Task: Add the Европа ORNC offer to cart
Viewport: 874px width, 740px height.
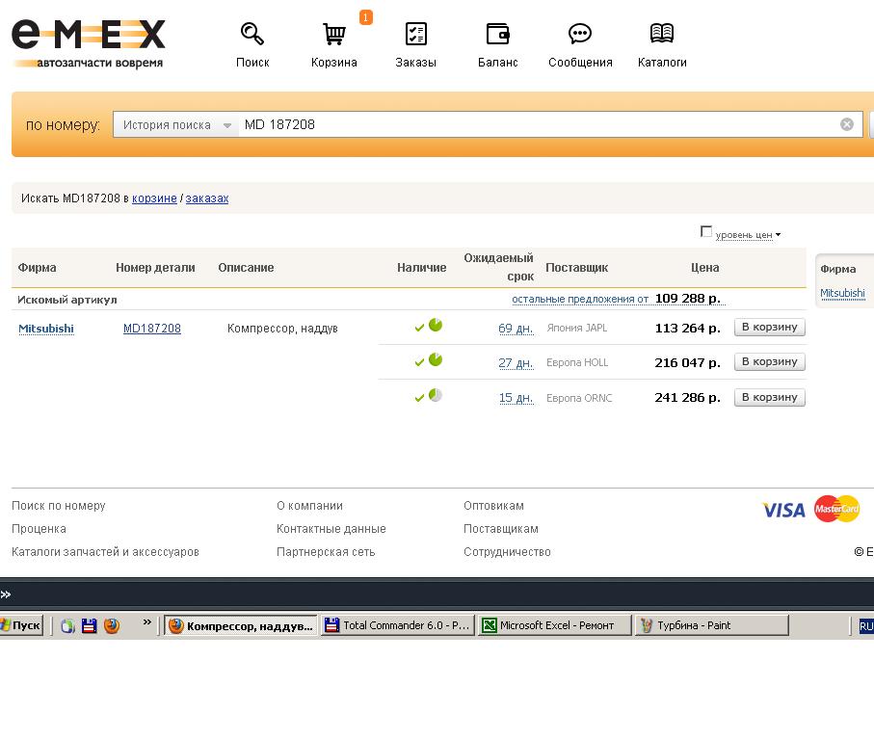Action: tap(769, 397)
